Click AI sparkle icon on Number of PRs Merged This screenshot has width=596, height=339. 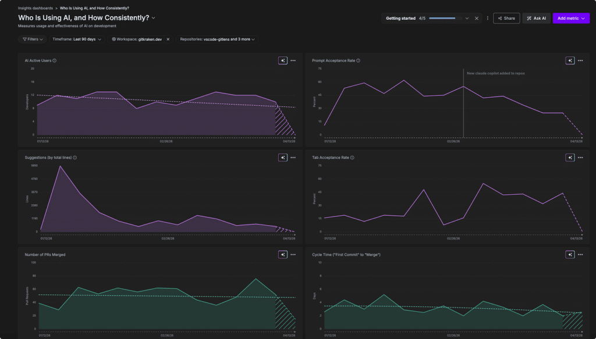coord(282,255)
